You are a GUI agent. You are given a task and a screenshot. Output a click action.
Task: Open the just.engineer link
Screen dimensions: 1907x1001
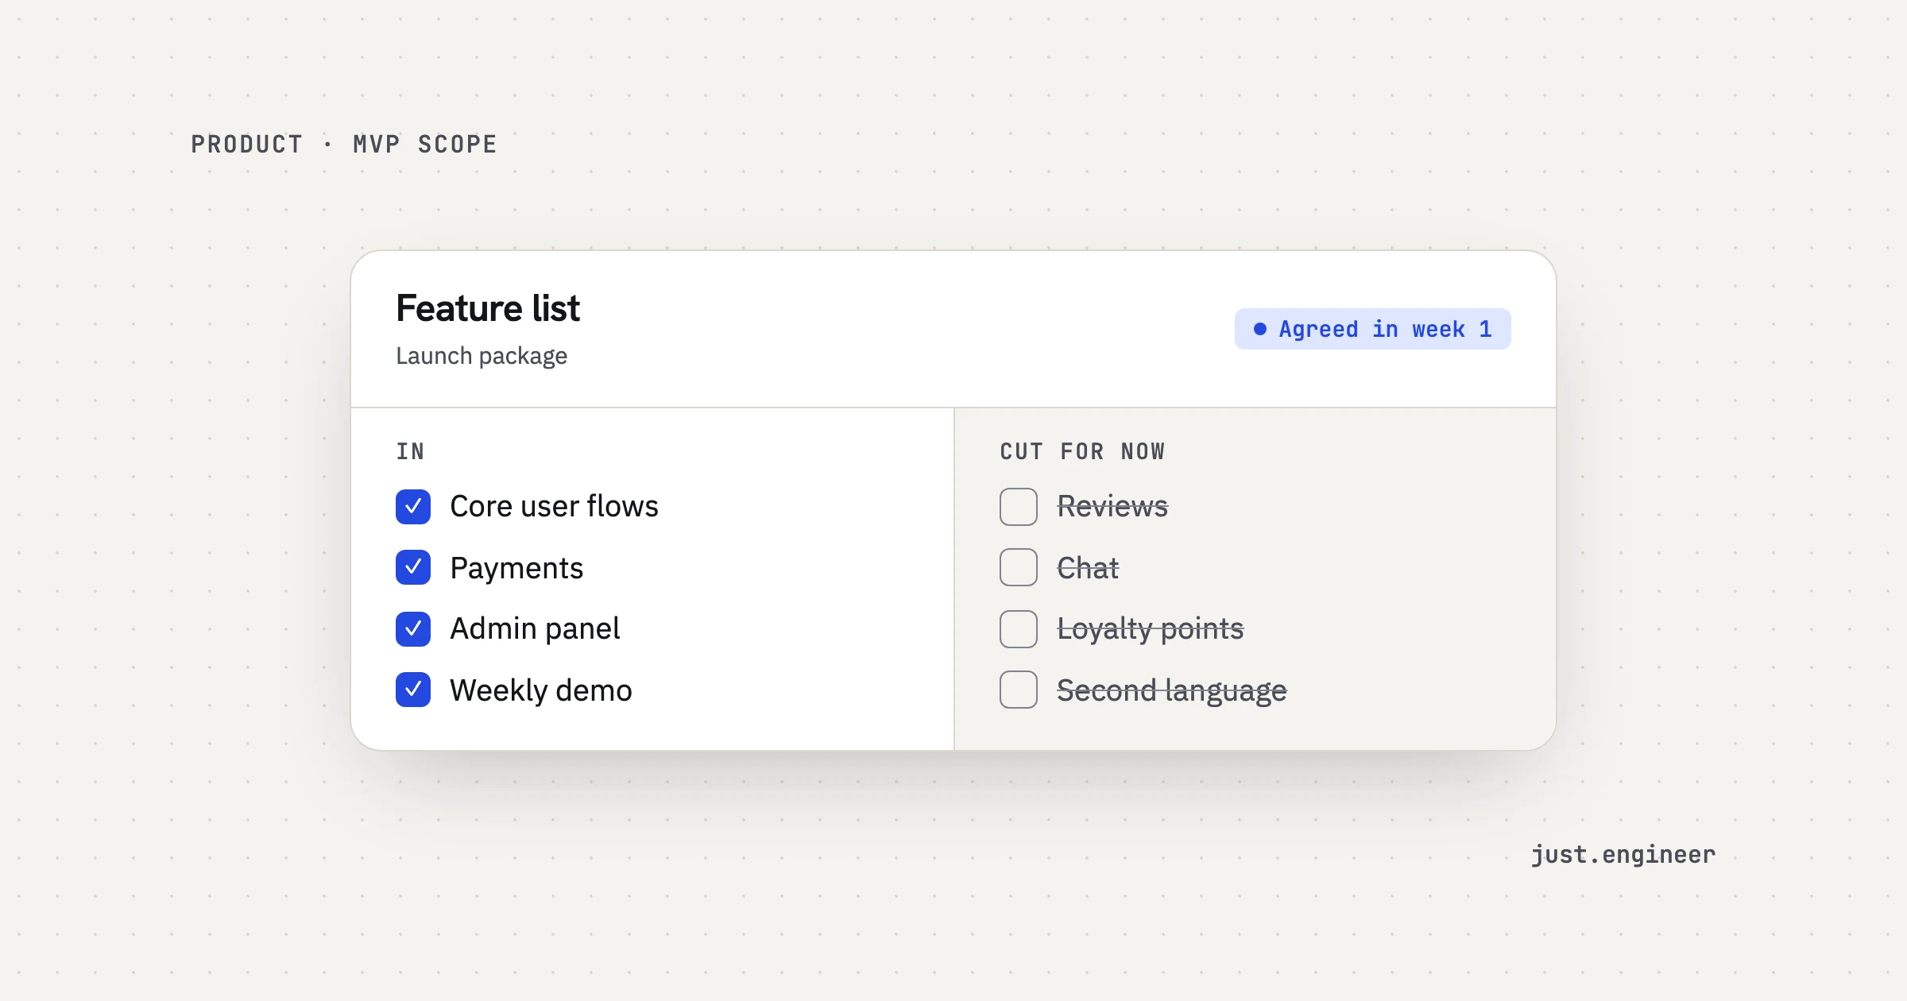(1623, 855)
